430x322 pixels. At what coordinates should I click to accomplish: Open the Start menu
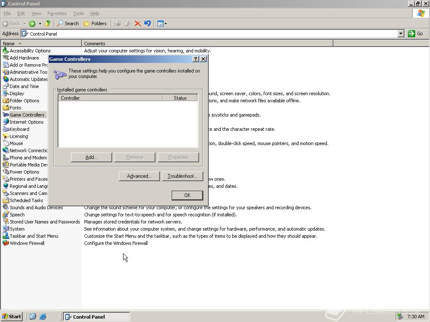coord(12,317)
